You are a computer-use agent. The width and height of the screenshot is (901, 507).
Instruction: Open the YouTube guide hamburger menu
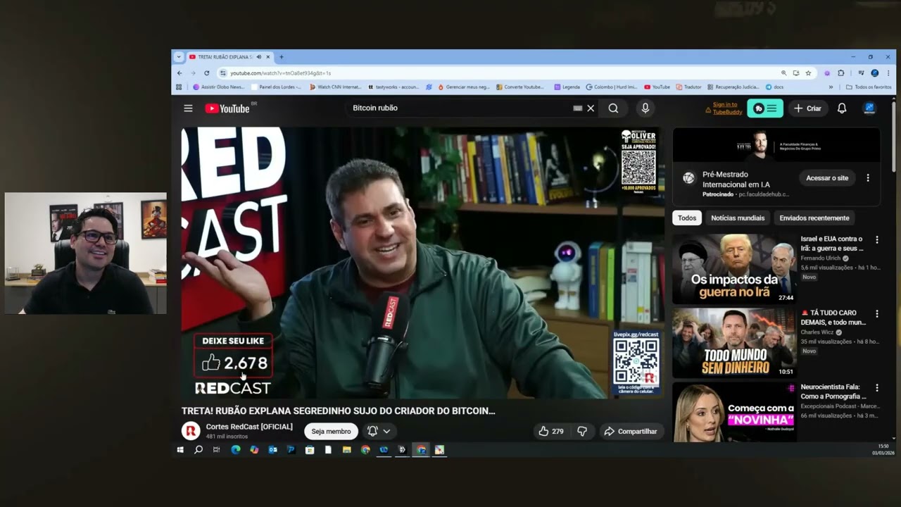click(x=188, y=108)
